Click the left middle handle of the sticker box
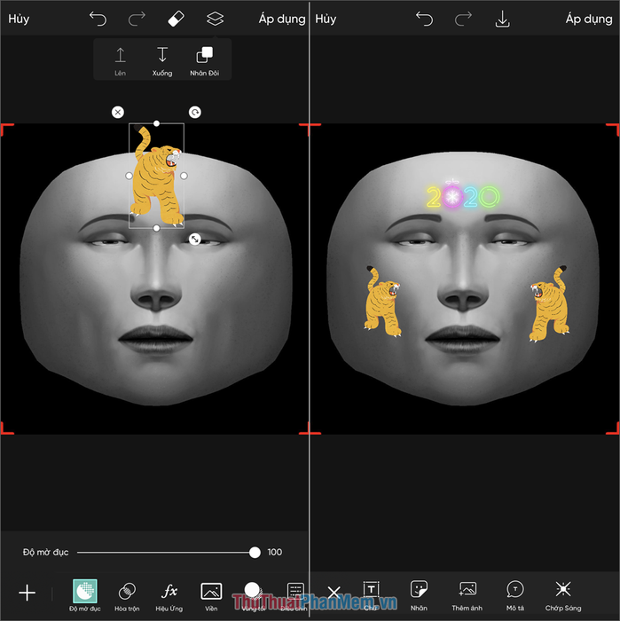 click(129, 176)
